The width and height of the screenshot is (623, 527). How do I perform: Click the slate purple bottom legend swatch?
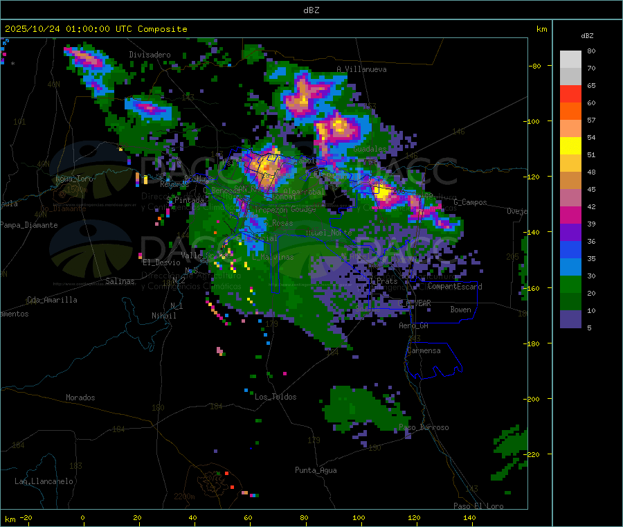click(570, 319)
